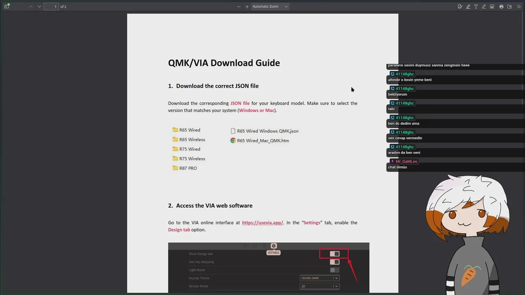Click the 'altındır o kesin yeme beni' message
This screenshot has width=525, height=295.
tap(410, 80)
